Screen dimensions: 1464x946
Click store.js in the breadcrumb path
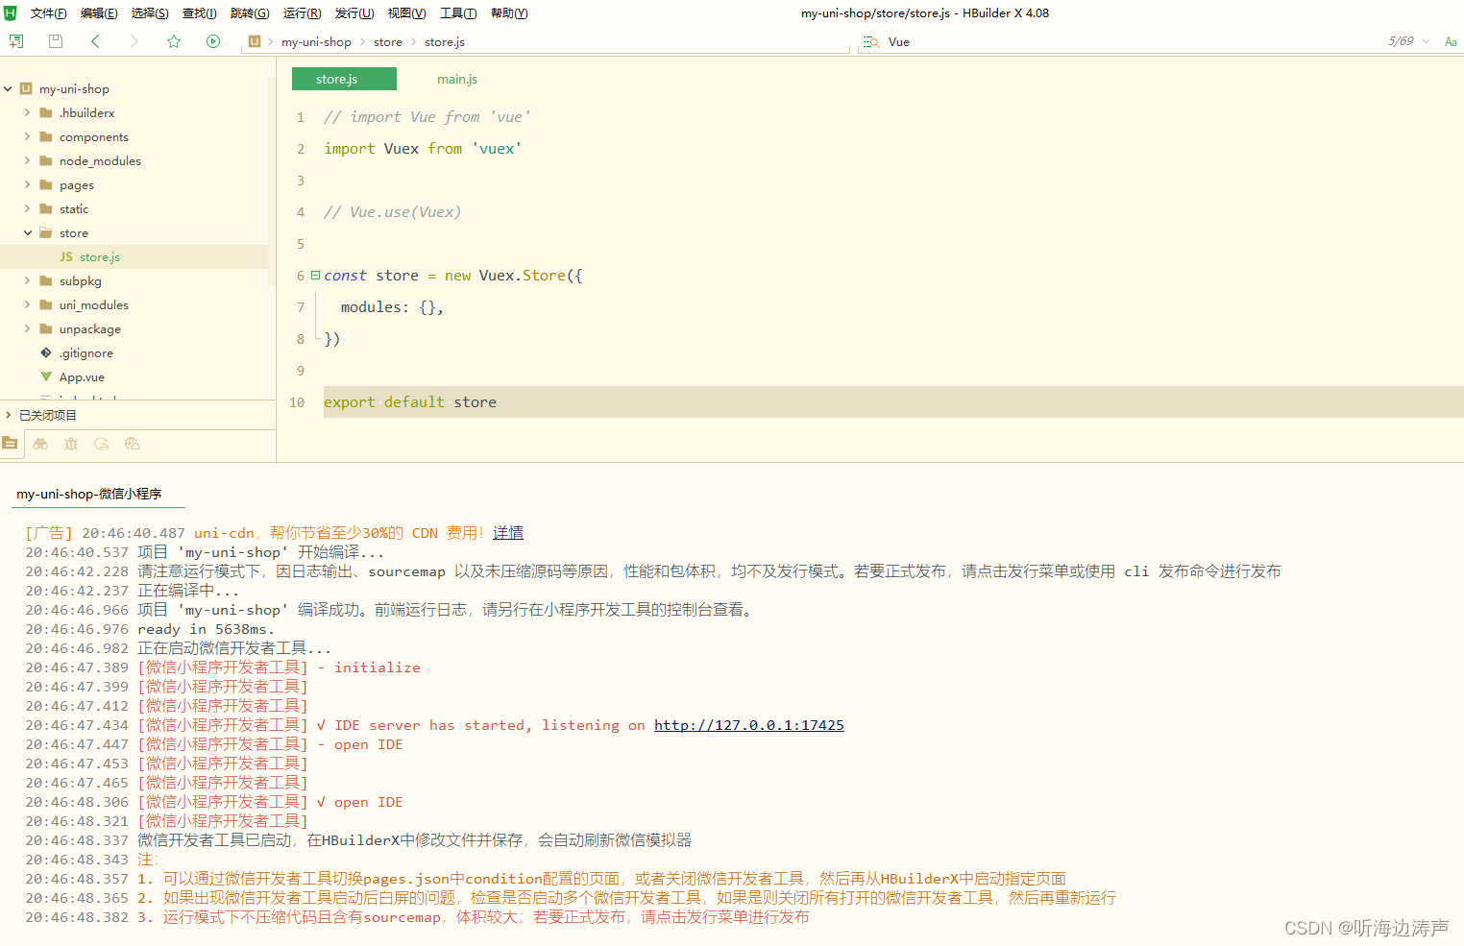point(445,42)
